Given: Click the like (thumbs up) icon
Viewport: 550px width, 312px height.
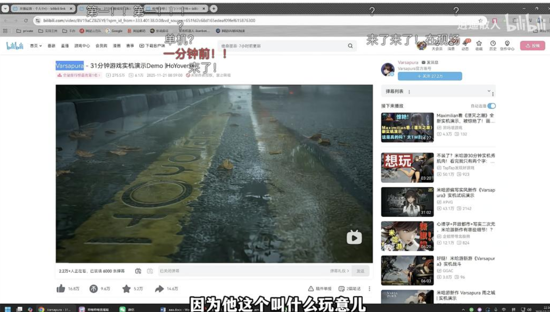Looking at the screenshot, I should (61, 289).
